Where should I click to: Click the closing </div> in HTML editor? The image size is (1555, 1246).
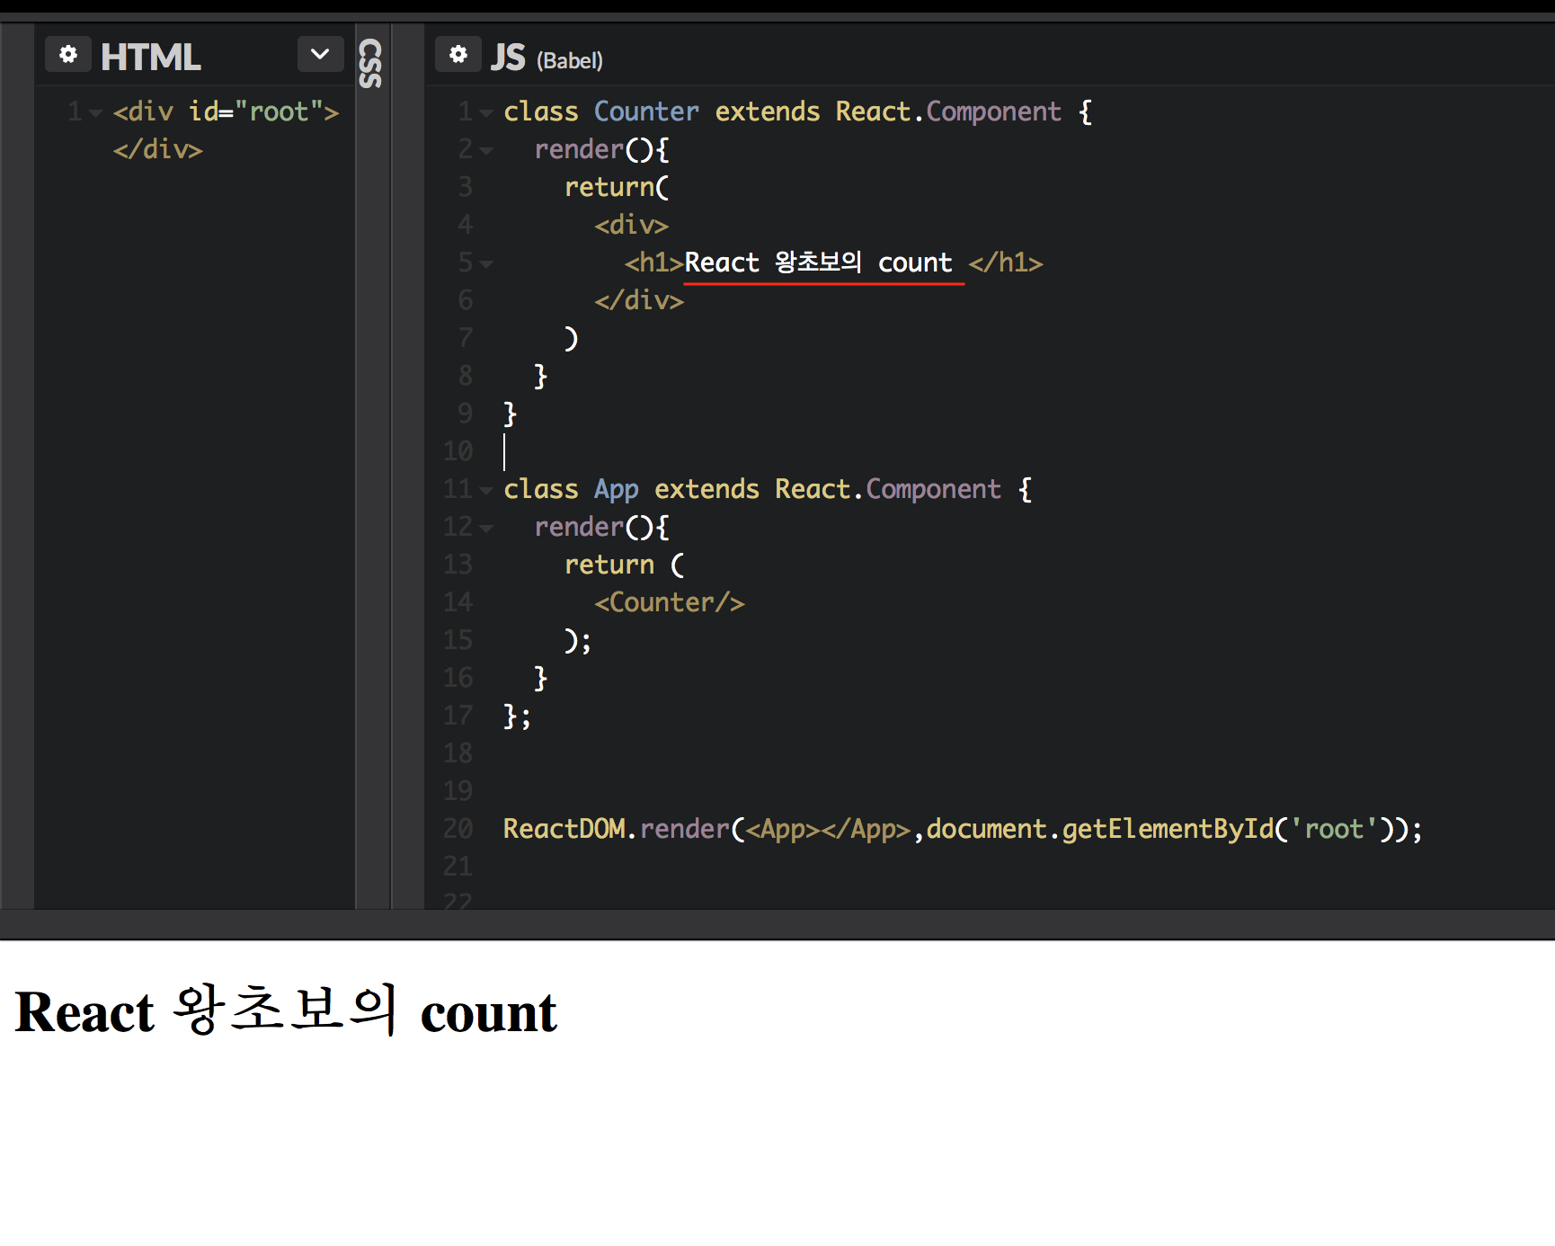[x=157, y=149]
